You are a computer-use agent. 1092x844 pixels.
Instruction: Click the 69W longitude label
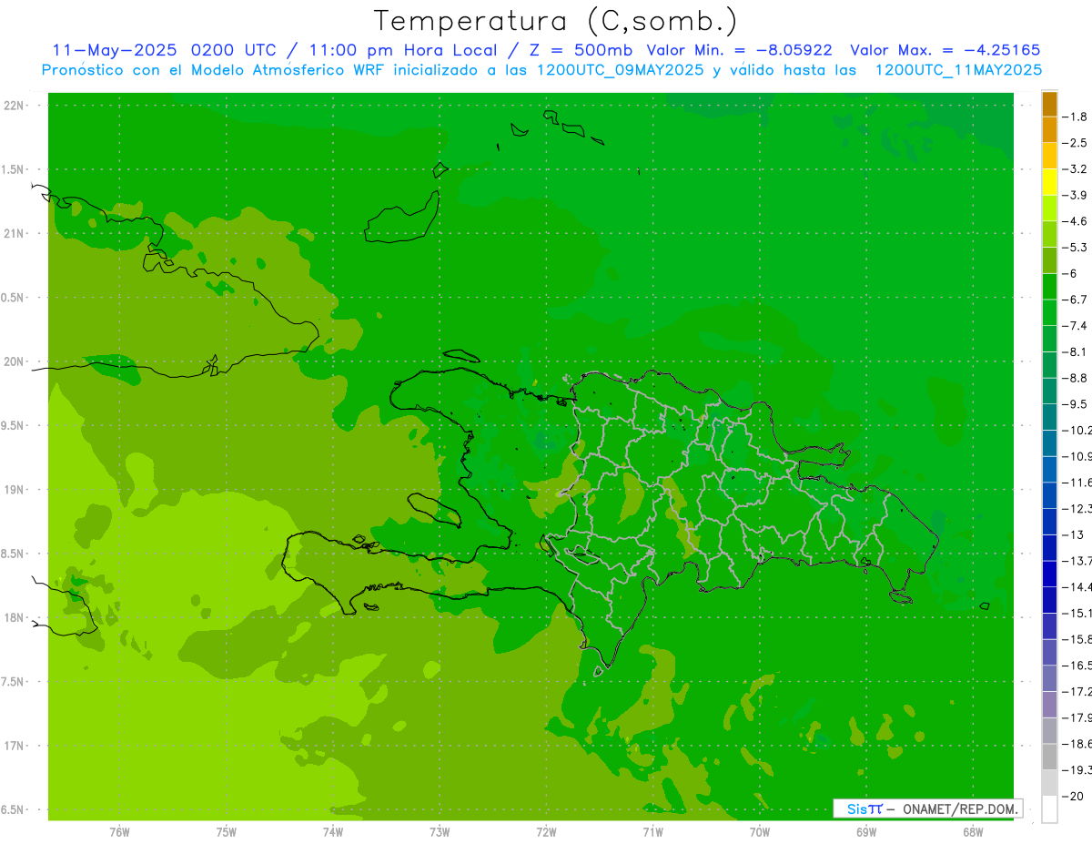pos(866,832)
